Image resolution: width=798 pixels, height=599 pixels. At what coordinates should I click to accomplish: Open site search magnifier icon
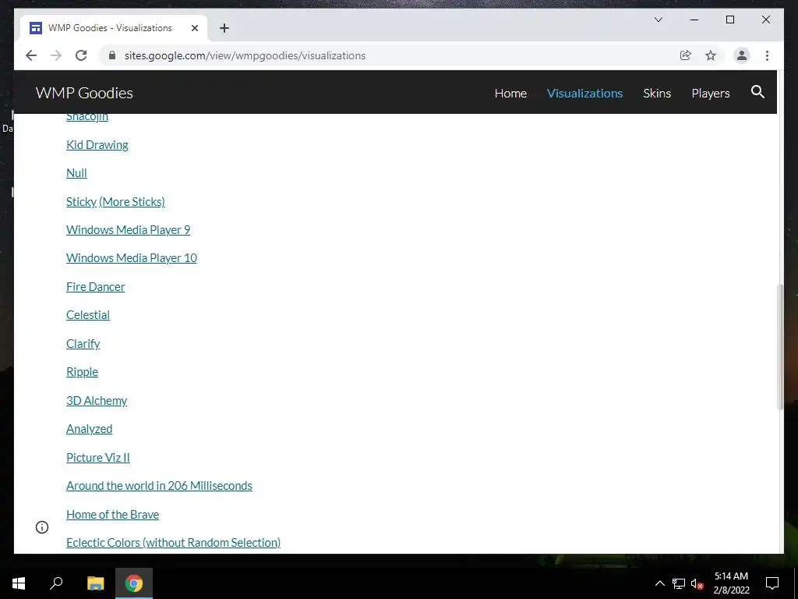(757, 92)
